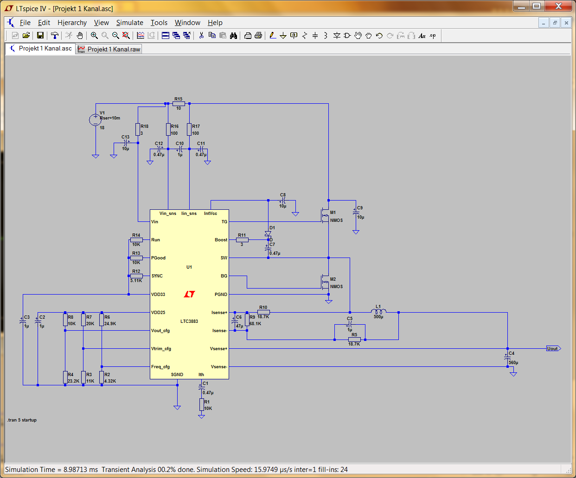Select inductor L1 500µ

378,311
